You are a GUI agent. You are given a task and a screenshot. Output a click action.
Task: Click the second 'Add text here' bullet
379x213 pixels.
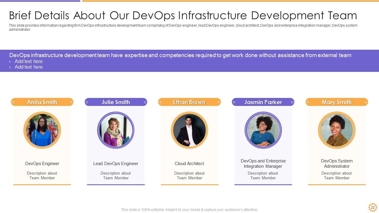click(x=29, y=67)
